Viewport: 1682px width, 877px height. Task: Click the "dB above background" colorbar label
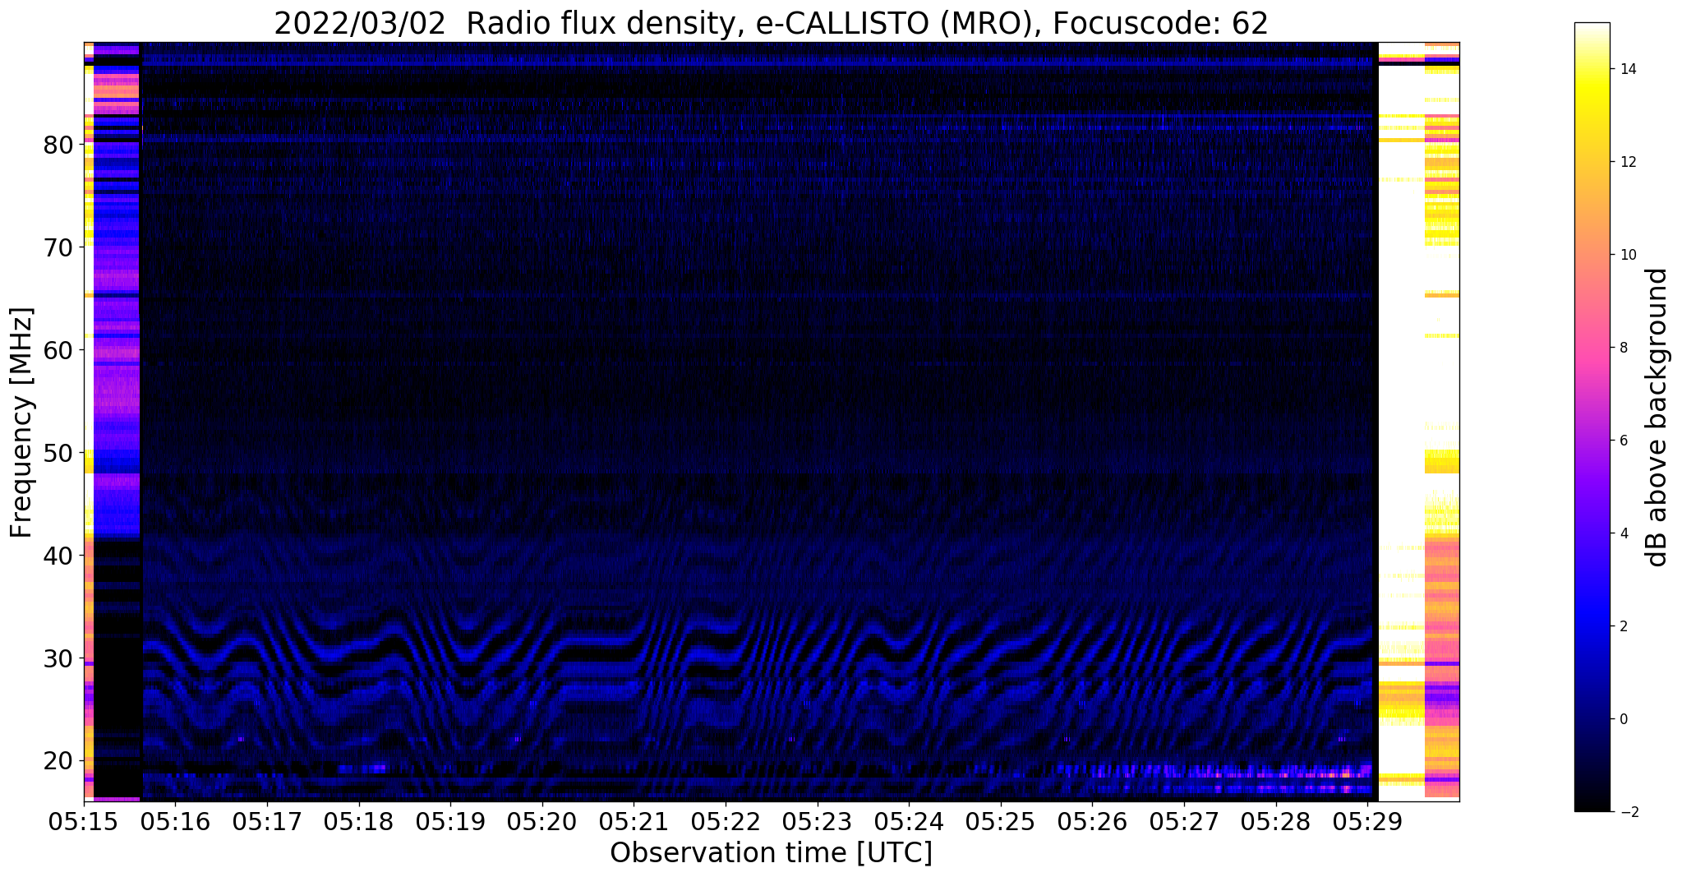(x=1658, y=418)
